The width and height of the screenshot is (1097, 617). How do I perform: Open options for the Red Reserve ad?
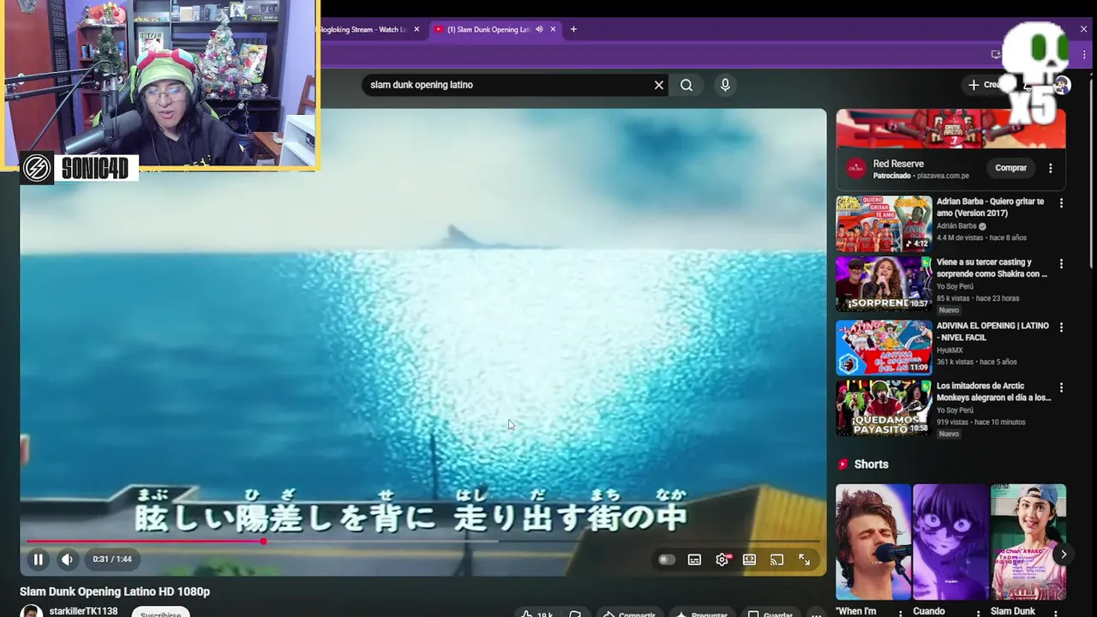click(x=1051, y=168)
